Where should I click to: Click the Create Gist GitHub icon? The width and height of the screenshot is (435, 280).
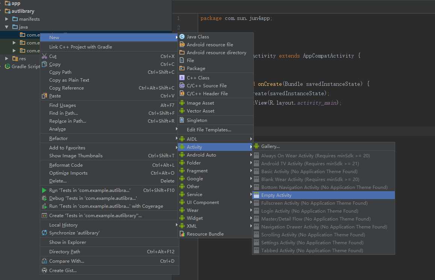(44, 271)
